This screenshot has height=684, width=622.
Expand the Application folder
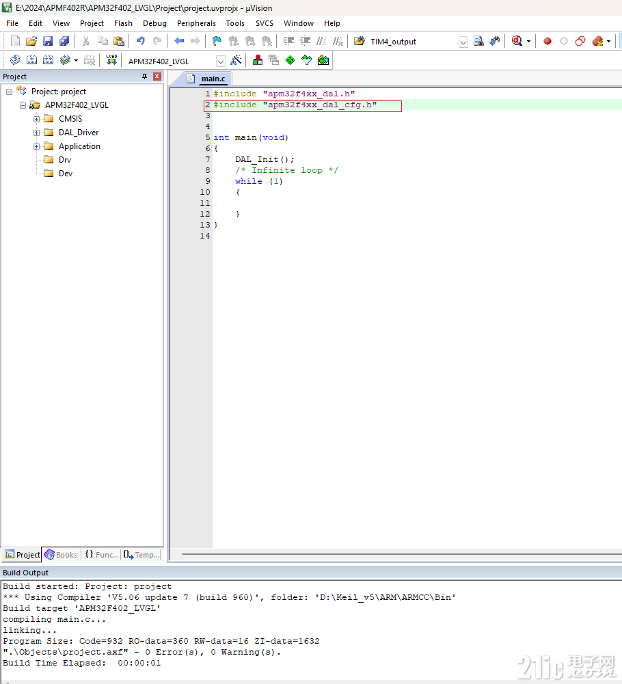37,146
